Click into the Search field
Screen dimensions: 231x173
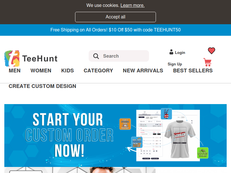coord(119,56)
